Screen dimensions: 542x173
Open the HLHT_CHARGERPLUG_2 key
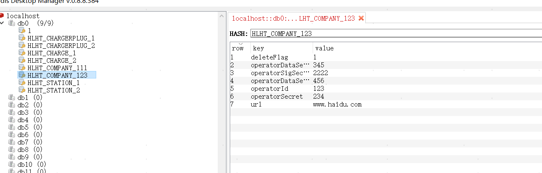pyautogui.click(x=61, y=45)
